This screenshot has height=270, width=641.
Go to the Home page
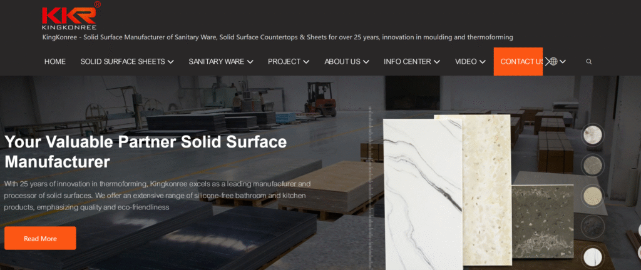click(x=55, y=61)
